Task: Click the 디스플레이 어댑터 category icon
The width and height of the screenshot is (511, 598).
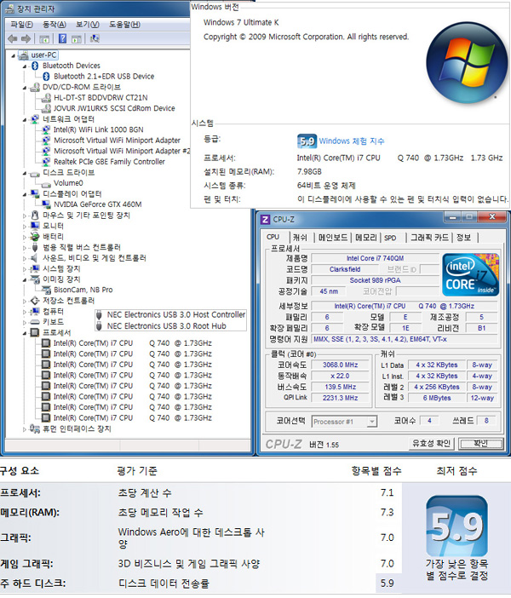Action: 35,193
